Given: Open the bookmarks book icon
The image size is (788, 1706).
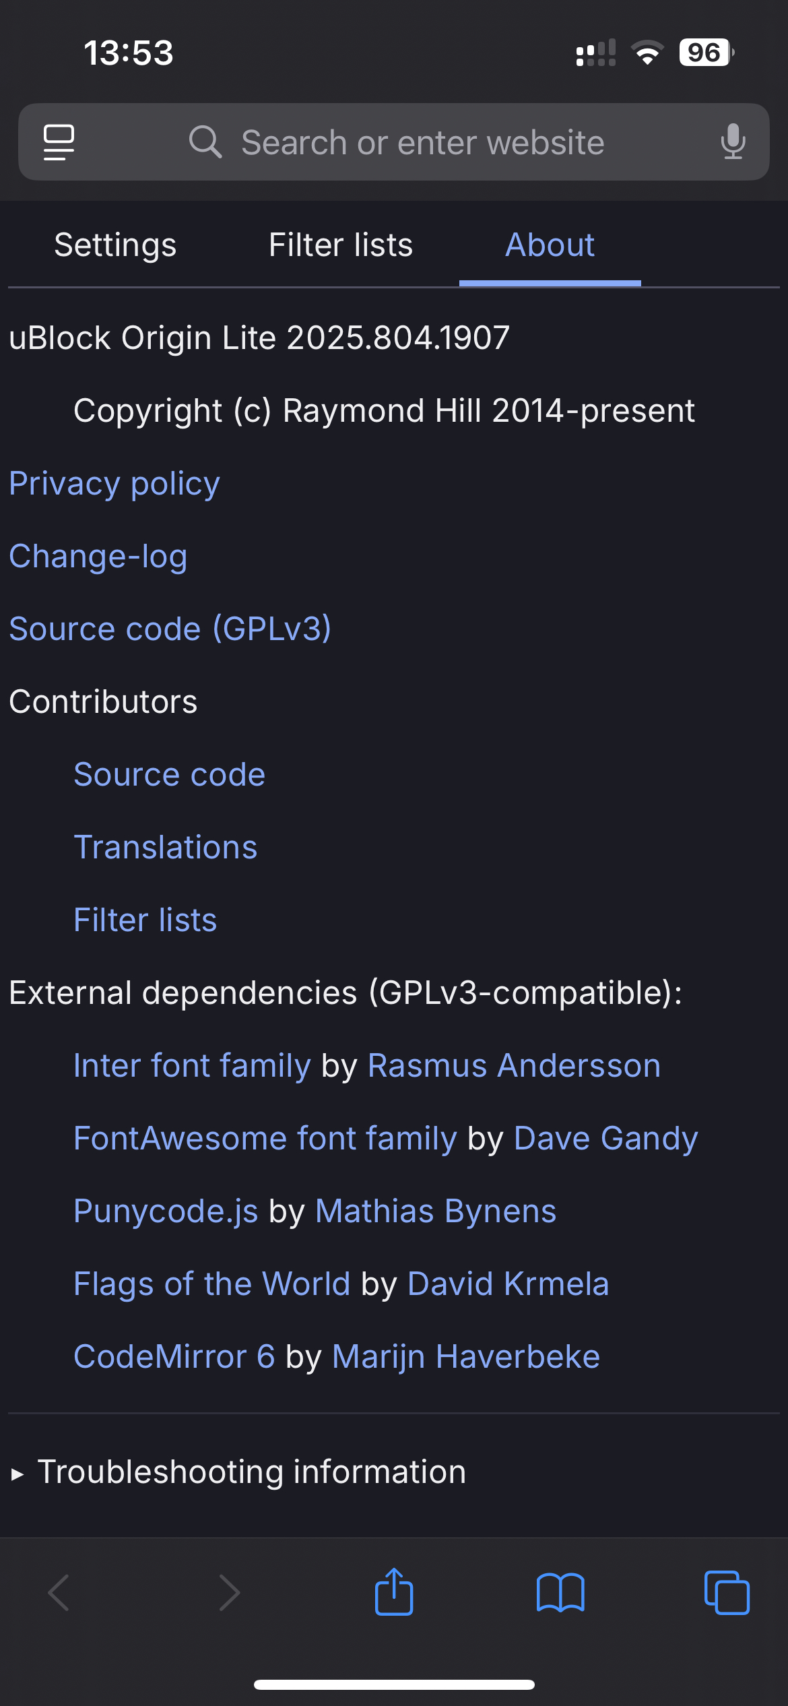Looking at the screenshot, I should coord(560,1593).
